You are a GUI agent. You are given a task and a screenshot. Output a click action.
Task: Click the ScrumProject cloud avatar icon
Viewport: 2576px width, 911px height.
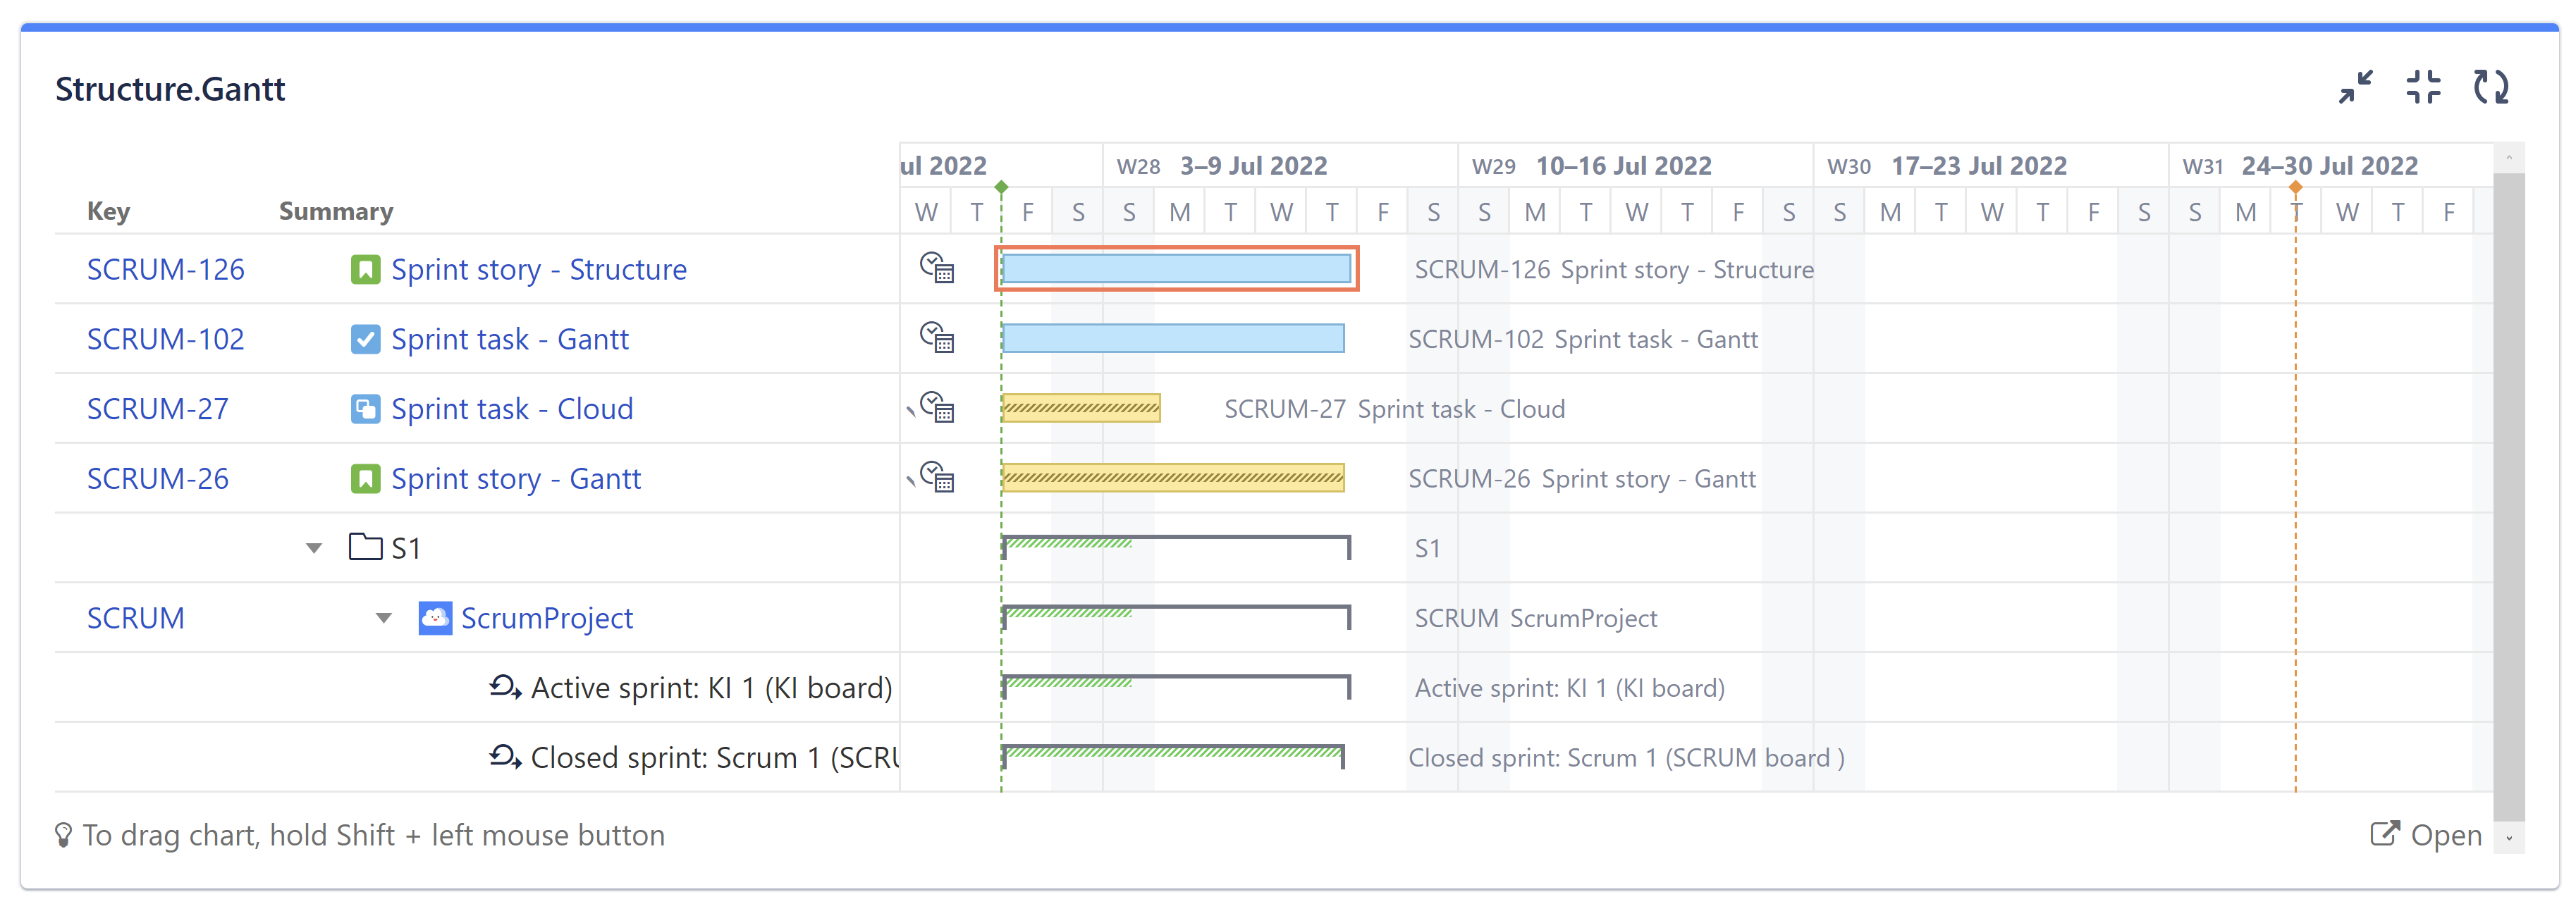coord(434,617)
